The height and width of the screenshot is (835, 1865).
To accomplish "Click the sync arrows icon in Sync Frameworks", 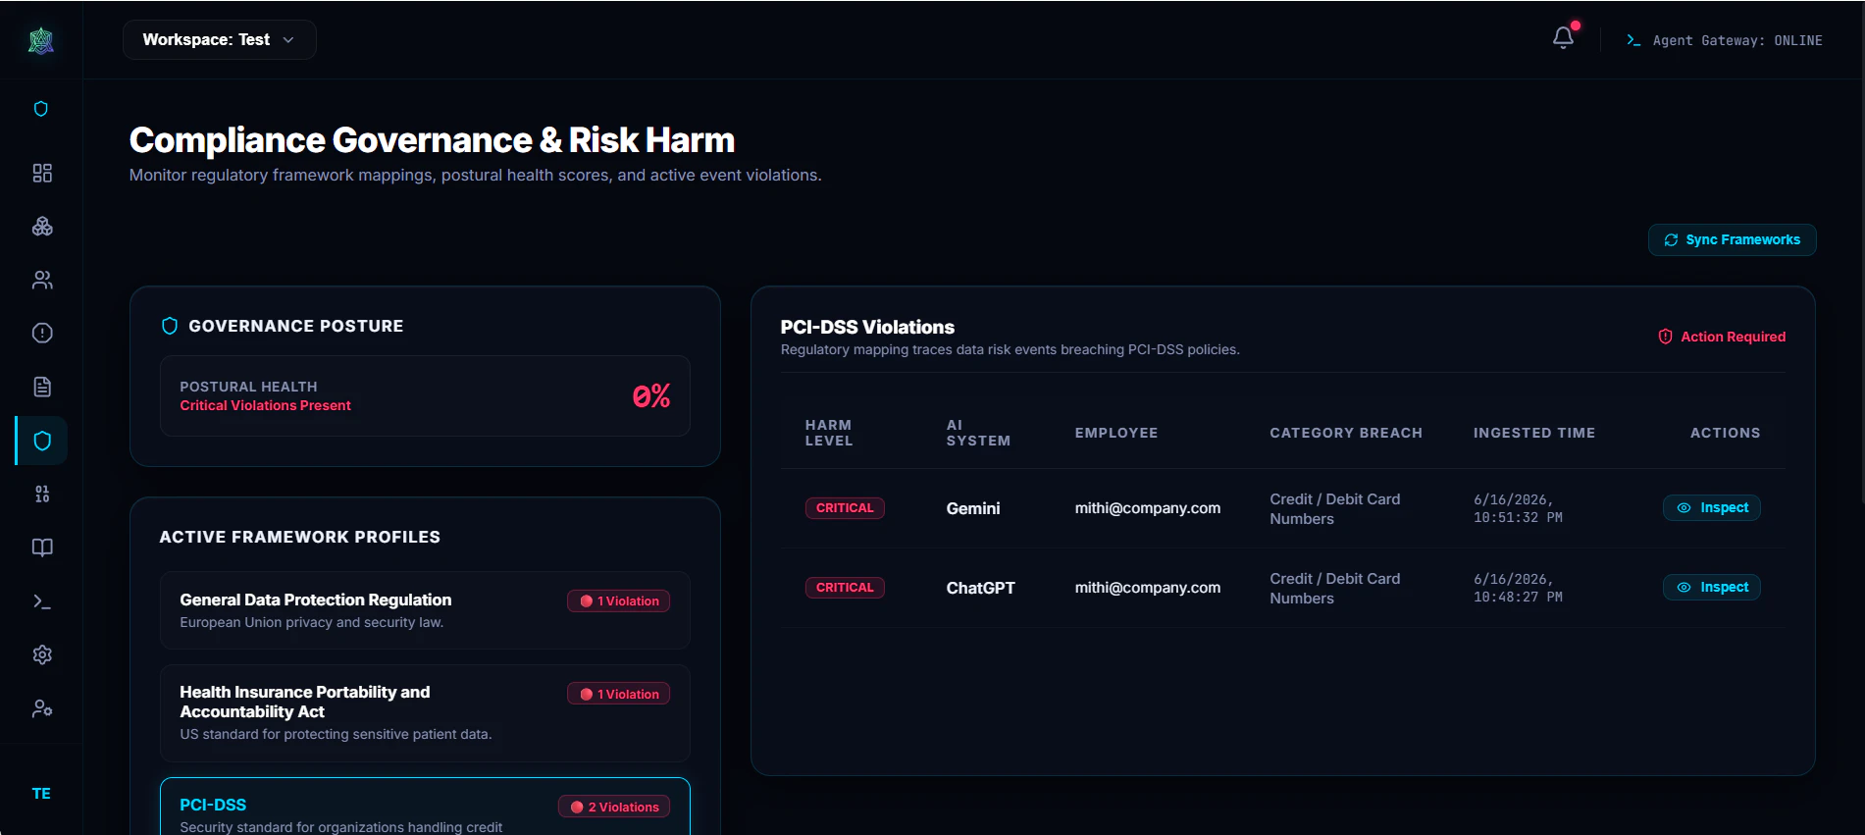I will pos(1671,239).
